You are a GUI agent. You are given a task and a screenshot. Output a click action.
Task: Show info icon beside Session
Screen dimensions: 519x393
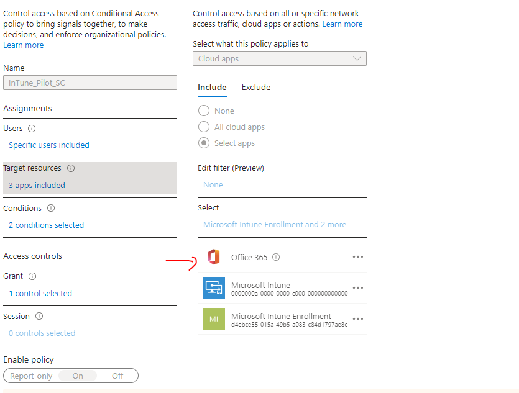(39, 316)
